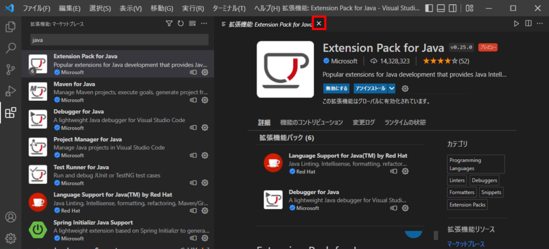Open the 選択(S) menu
The image size is (549, 249).
[100, 8]
